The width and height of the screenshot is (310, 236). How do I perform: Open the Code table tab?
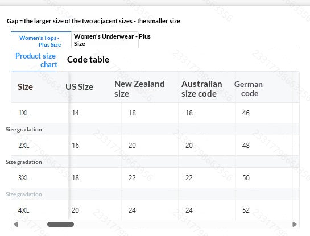coord(88,60)
